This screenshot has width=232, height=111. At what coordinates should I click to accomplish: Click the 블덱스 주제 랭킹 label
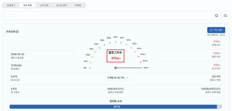(x=116, y=92)
